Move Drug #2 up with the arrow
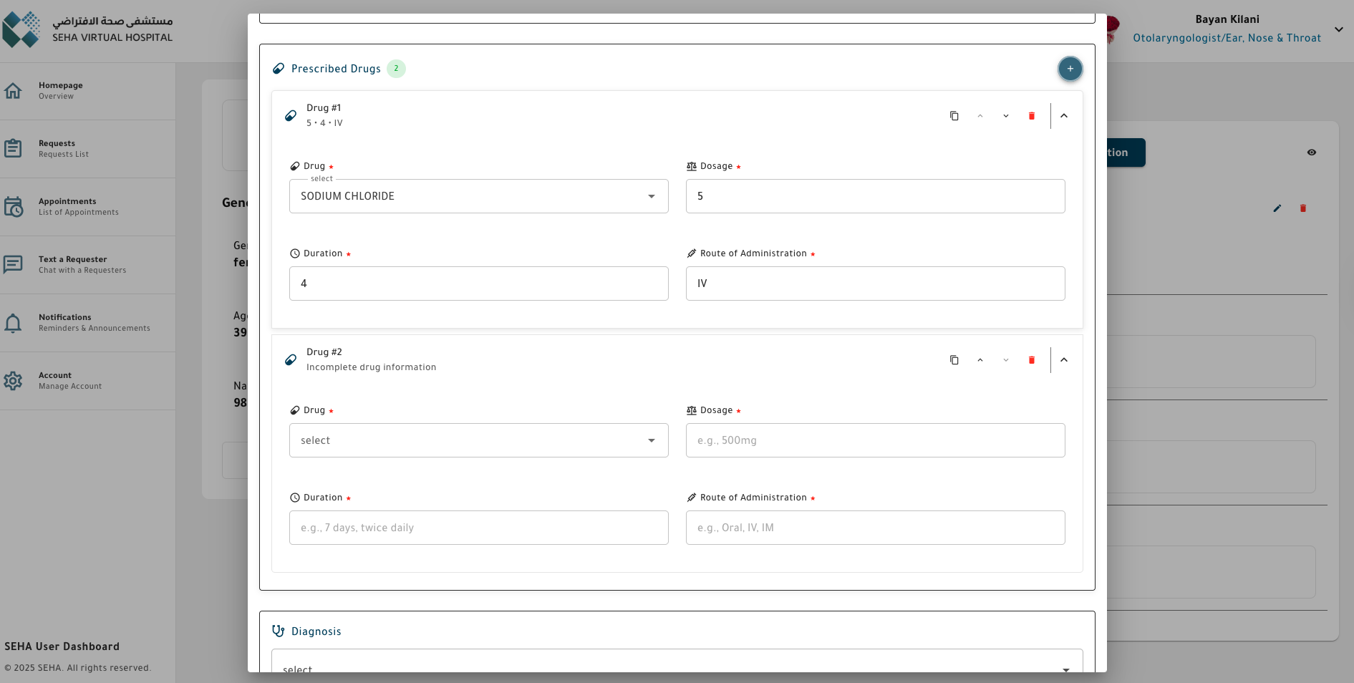This screenshot has height=683, width=1354. [980, 360]
